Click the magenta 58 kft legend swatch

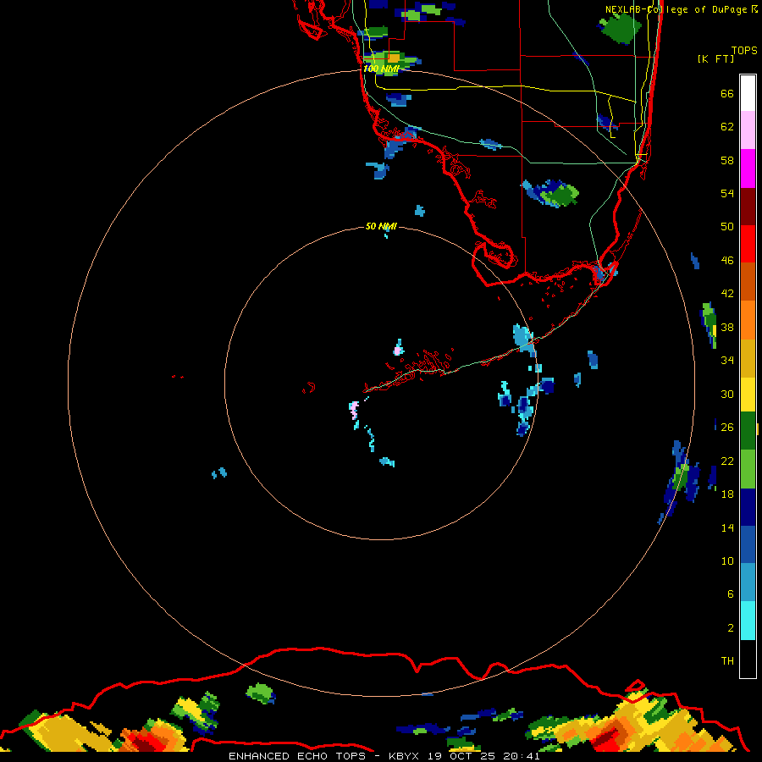[x=748, y=168]
